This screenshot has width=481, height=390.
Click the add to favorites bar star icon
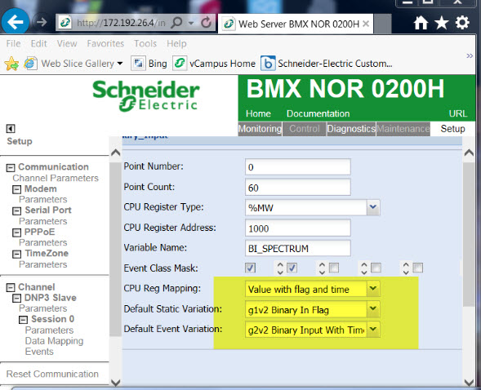[11, 64]
